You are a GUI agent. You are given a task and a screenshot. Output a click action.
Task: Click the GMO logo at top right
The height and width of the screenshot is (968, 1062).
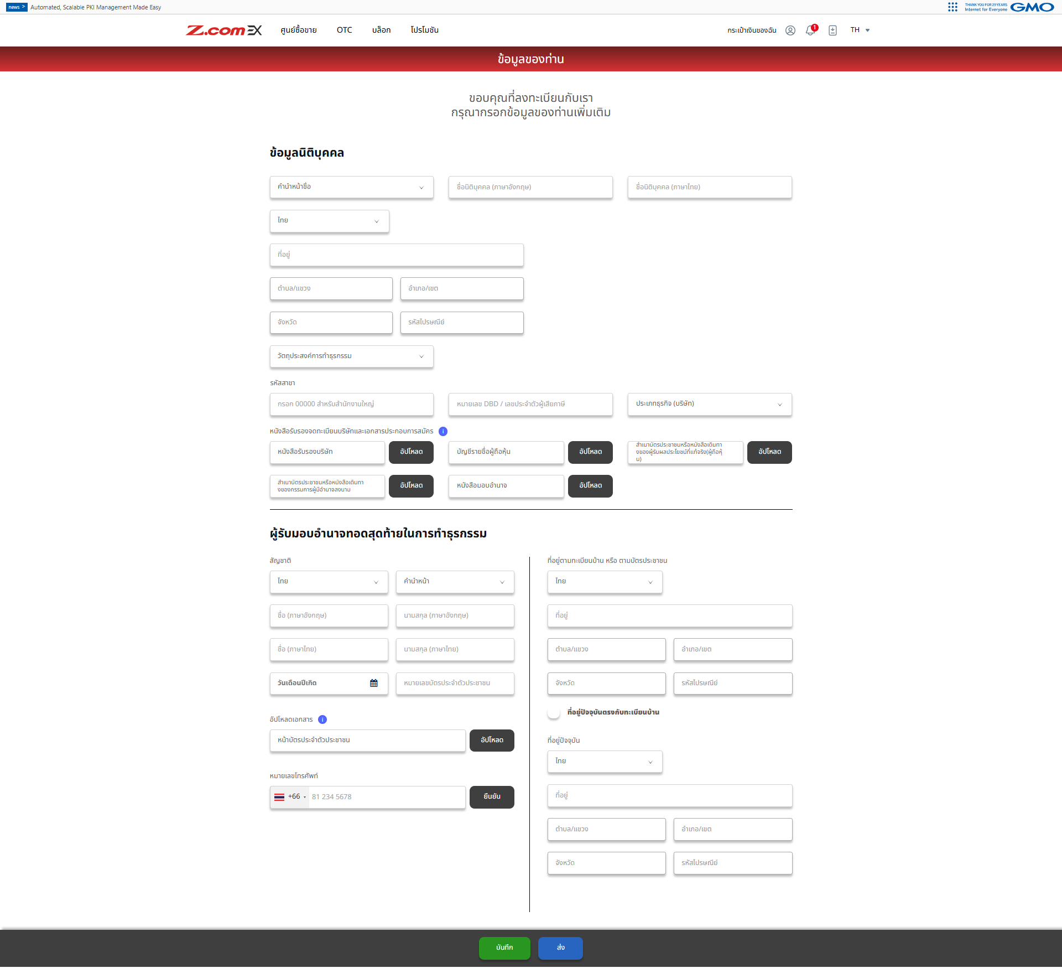click(1032, 7)
